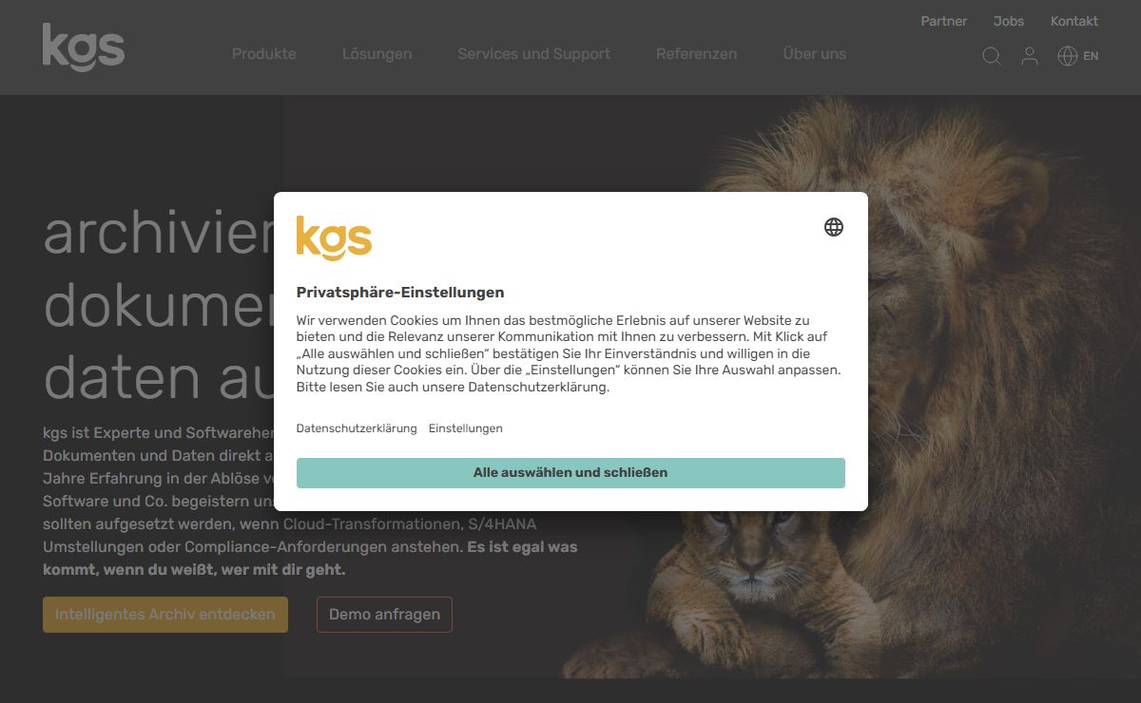The width and height of the screenshot is (1141, 703).
Task: Click the Demo anfragen button
Action: (x=385, y=615)
